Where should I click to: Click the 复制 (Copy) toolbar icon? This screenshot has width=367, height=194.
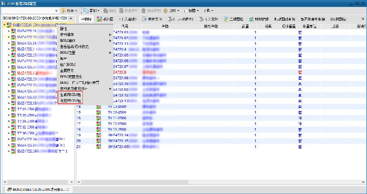pos(86,10)
